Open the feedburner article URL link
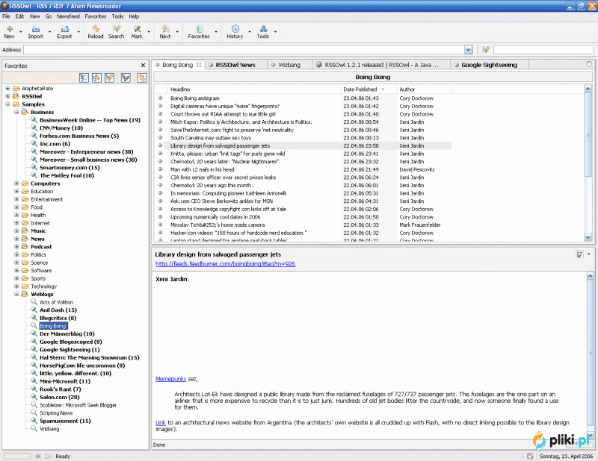The image size is (598, 461). (226, 264)
